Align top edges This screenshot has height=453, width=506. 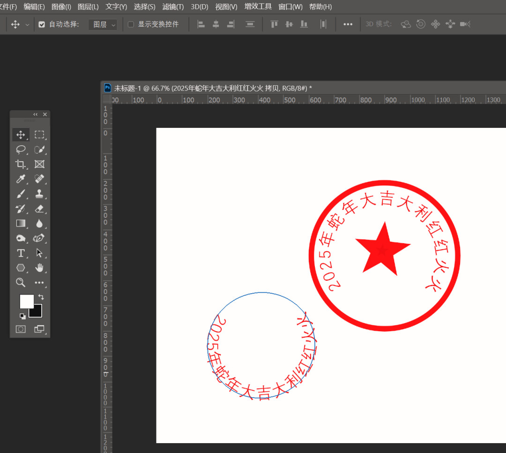pos(274,24)
